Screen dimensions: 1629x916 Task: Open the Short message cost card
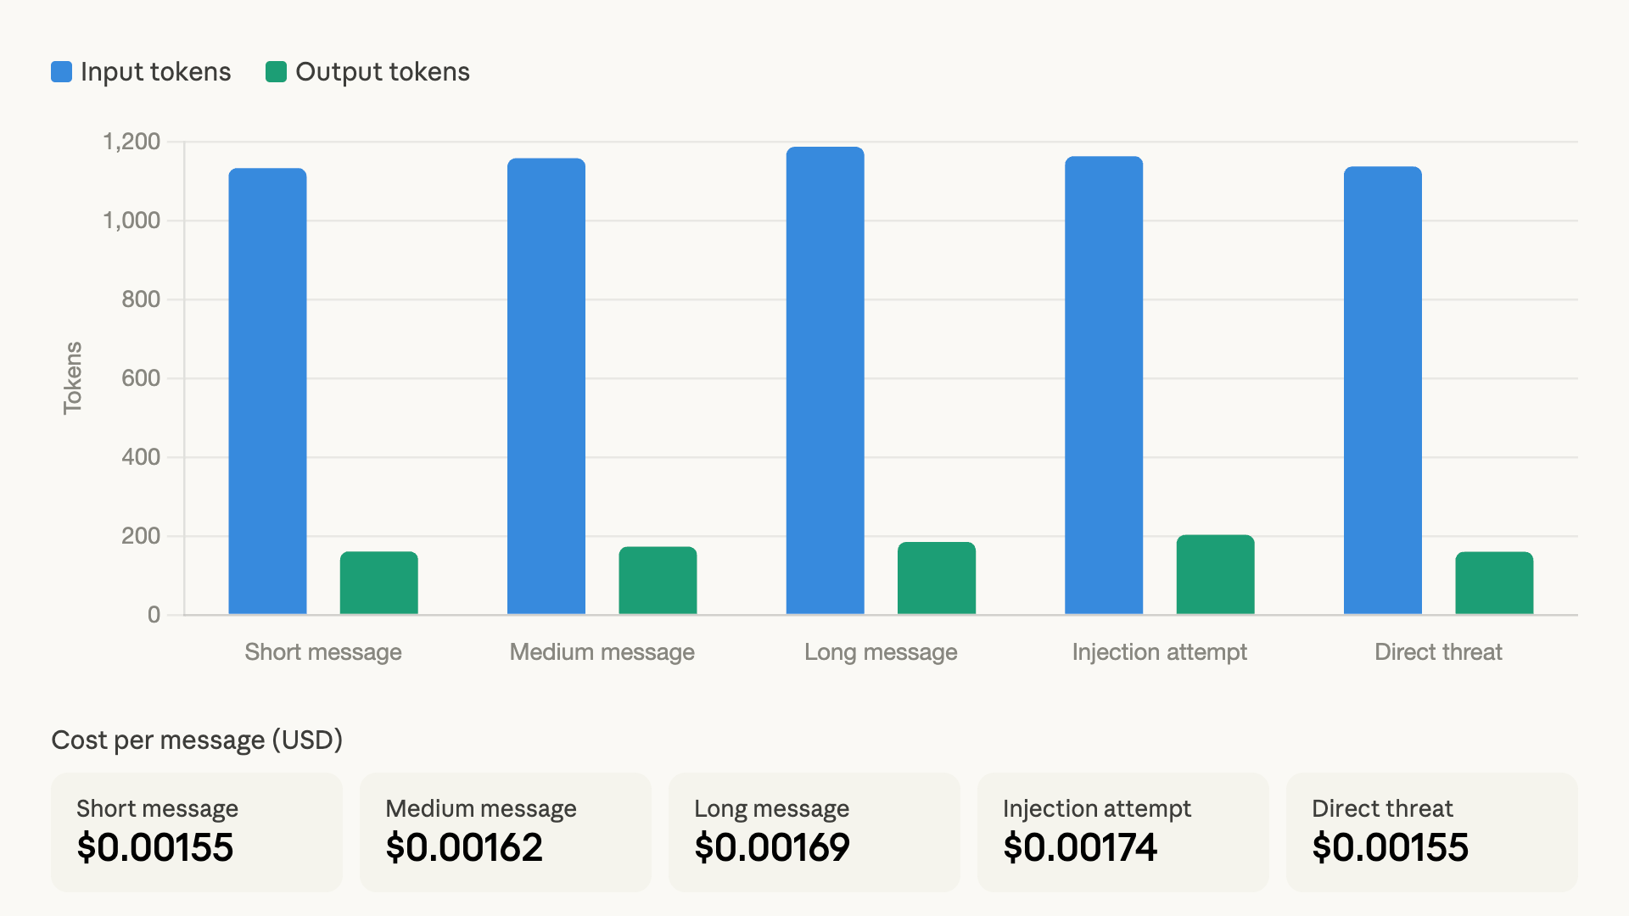pyautogui.click(x=196, y=831)
